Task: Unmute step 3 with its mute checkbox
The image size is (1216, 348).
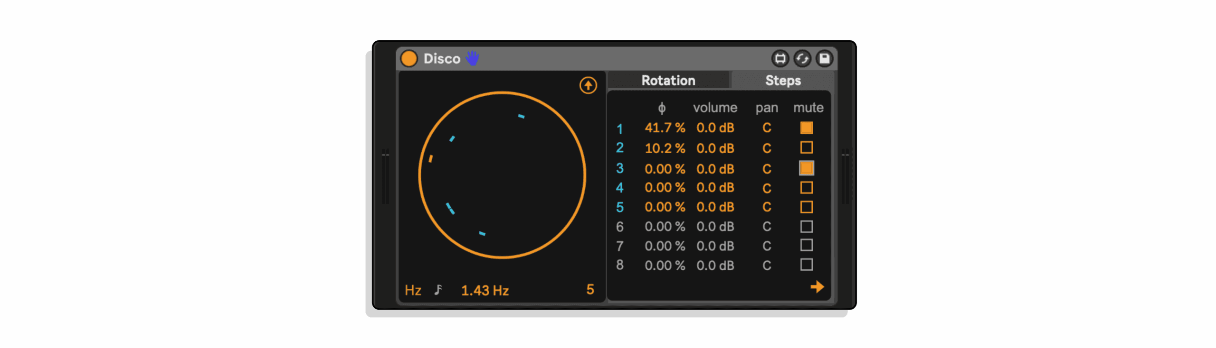Action: coord(806,168)
